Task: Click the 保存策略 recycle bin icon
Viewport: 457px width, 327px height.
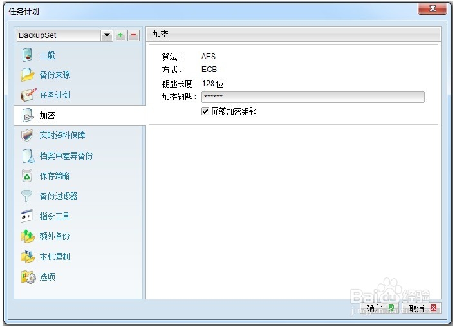Action: coord(27,176)
